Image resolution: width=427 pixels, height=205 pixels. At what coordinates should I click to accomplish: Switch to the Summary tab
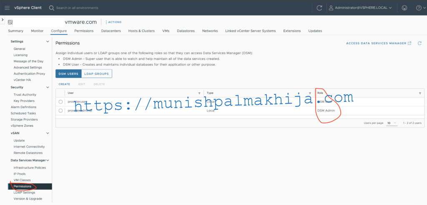(15, 31)
